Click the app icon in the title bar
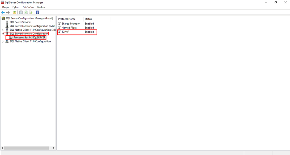The width and height of the screenshot is (290, 155). tap(2, 2)
